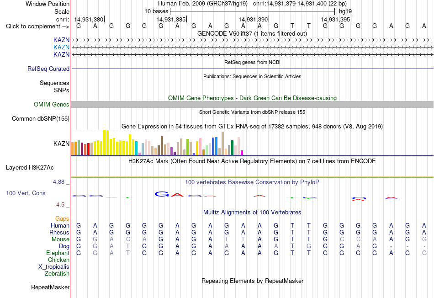The image size is (434, 298).
Task: Click the GTEx Gene Expression track title
Action: click(252, 126)
